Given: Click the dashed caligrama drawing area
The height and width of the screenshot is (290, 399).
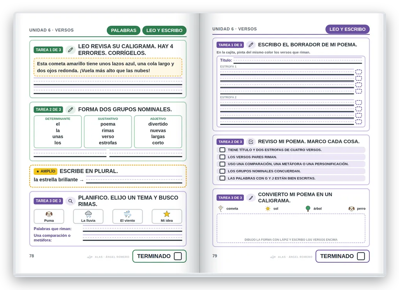Looking at the screenshot, I should coord(291,228).
